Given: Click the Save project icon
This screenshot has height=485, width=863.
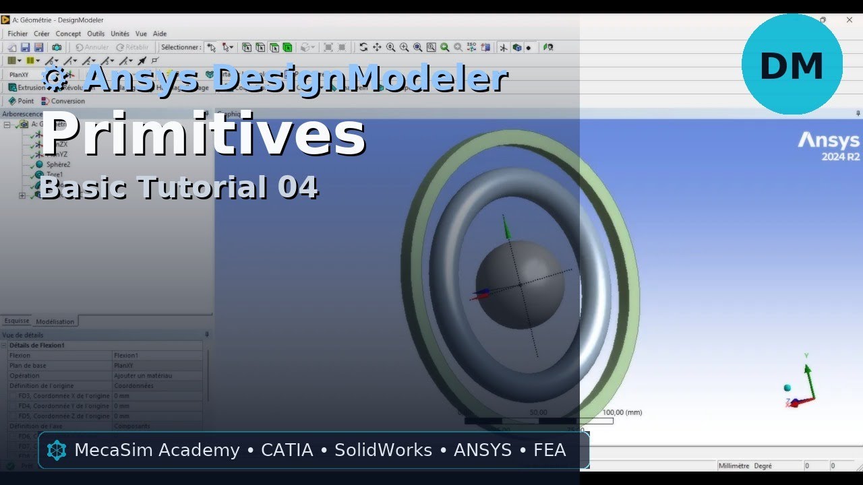Looking at the screenshot, I should tap(25, 47).
